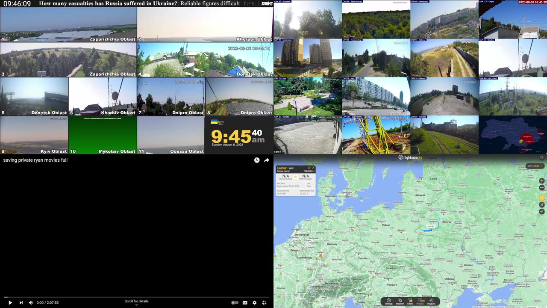Select camera 9 Kyiv Oblast feed
The image size is (547, 308).
pyautogui.click(x=34, y=135)
